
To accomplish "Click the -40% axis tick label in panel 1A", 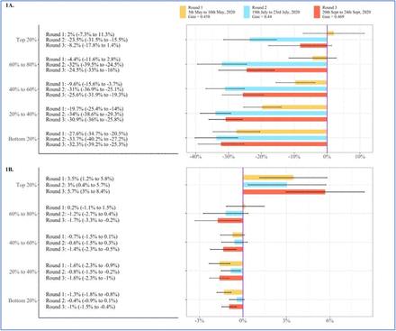I will [195, 157].
